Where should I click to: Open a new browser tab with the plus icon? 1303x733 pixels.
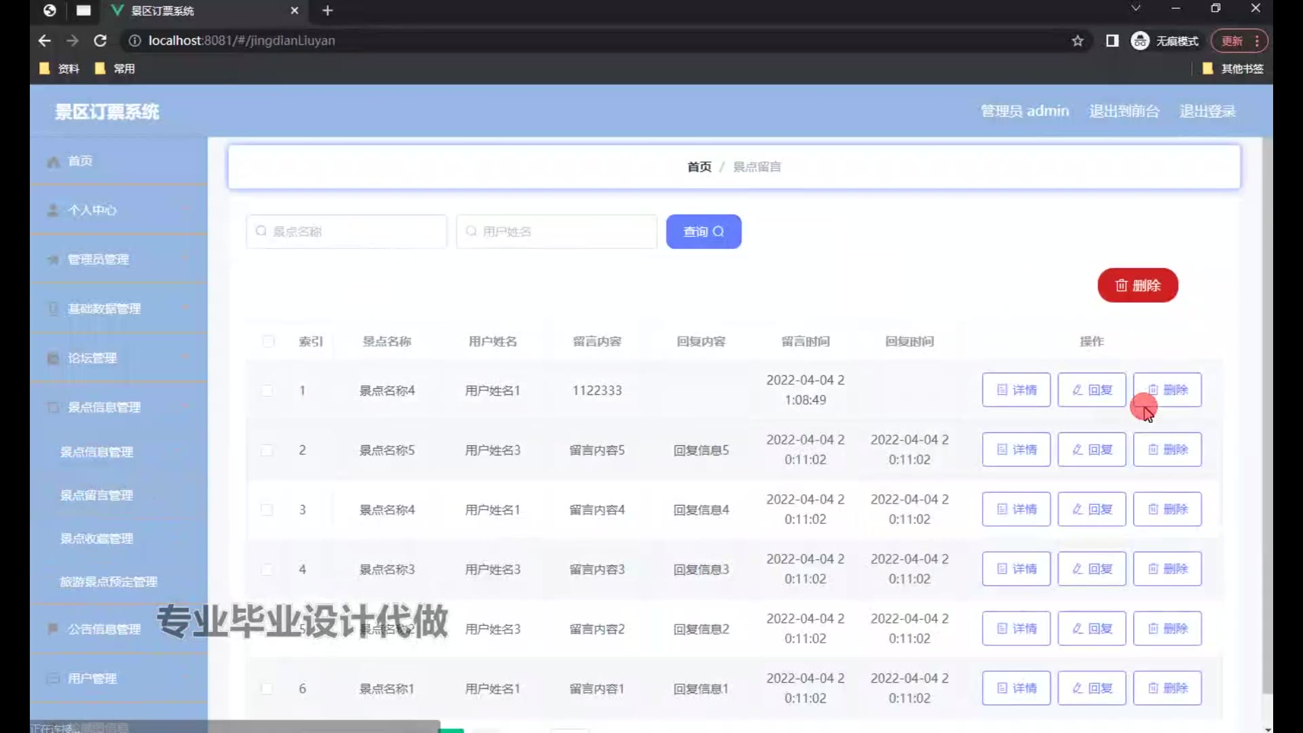click(328, 10)
